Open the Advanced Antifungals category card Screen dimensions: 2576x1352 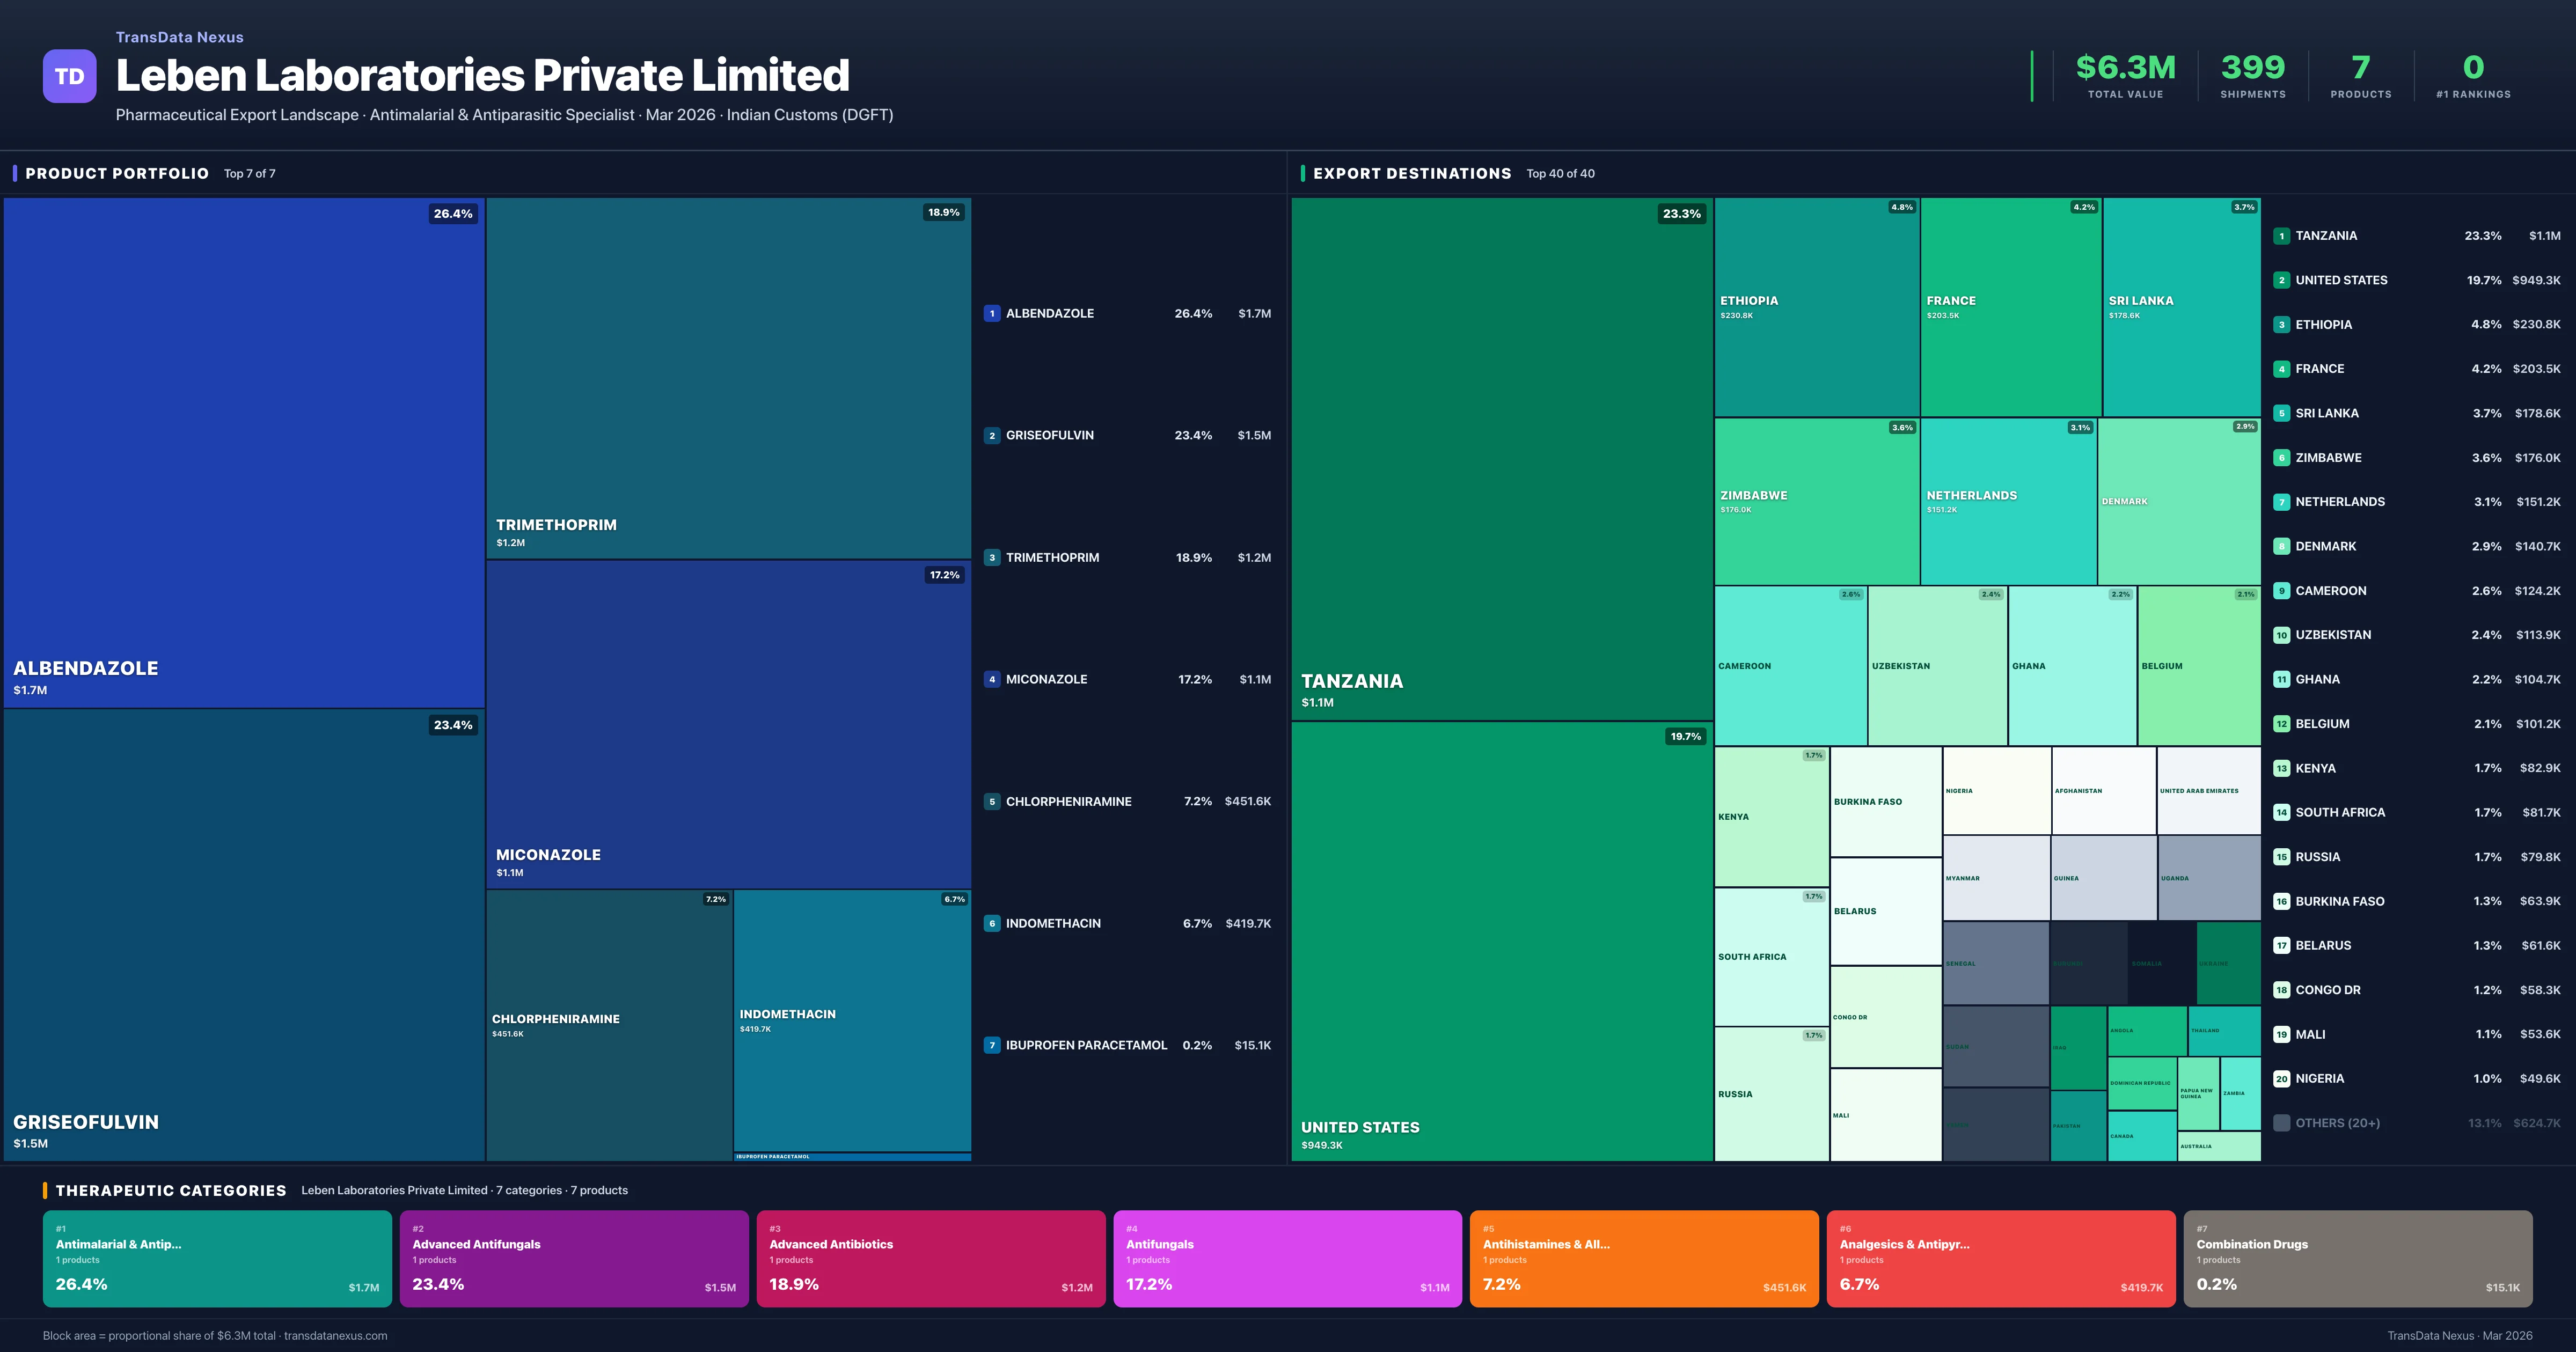coord(574,1258)
